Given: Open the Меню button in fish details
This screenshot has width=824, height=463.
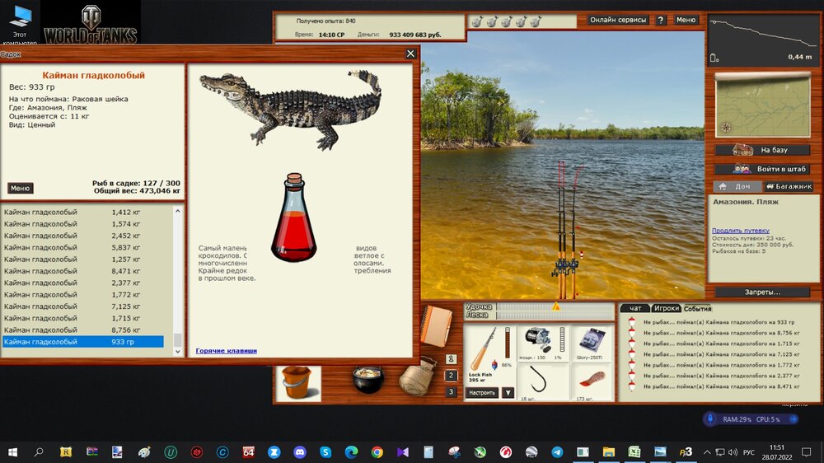Looking at the screenshot, I should point(21,188).
